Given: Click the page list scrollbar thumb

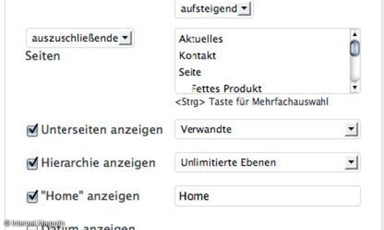Looking at the screenshot, I should [355, 49].
